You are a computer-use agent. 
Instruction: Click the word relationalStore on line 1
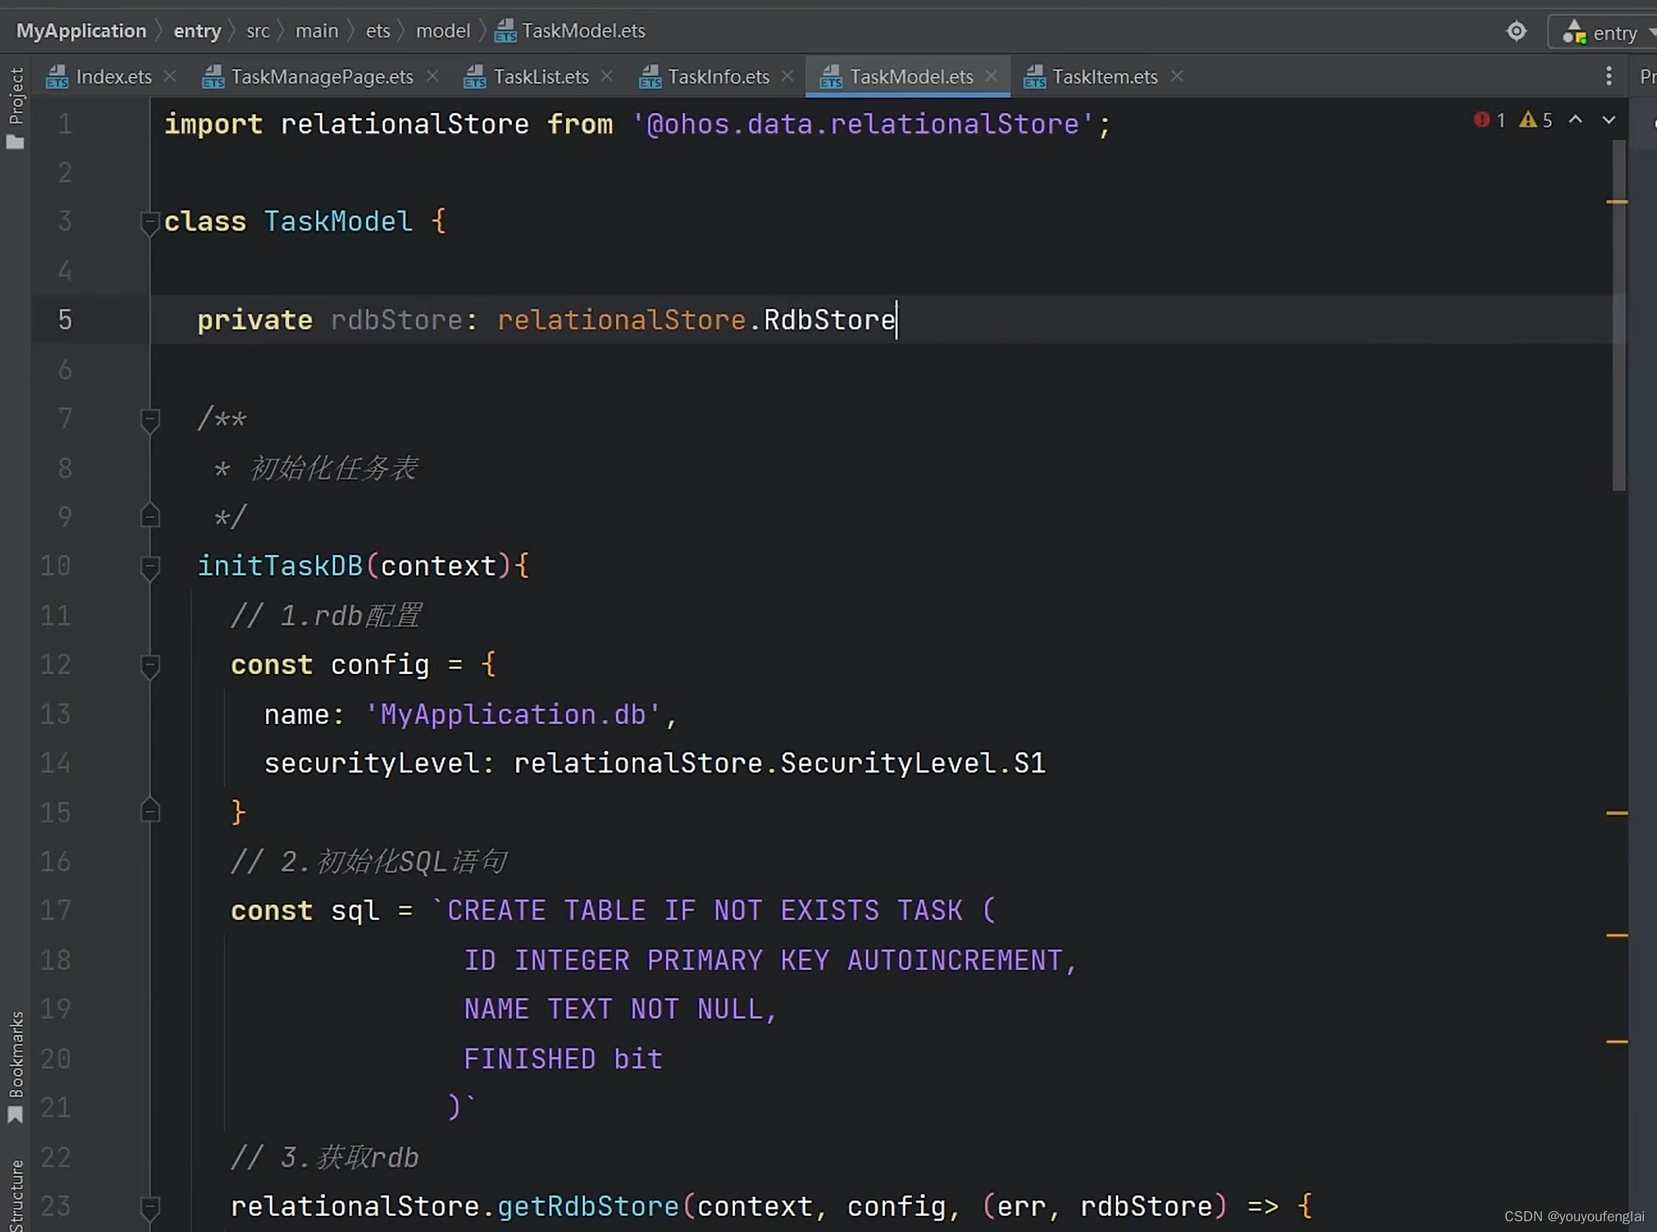click(404, 125)
